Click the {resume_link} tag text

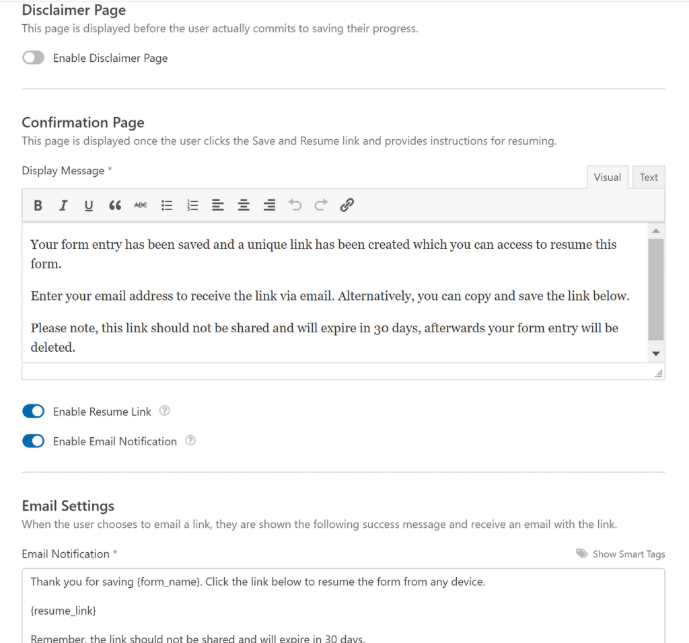tap(63, 611)
